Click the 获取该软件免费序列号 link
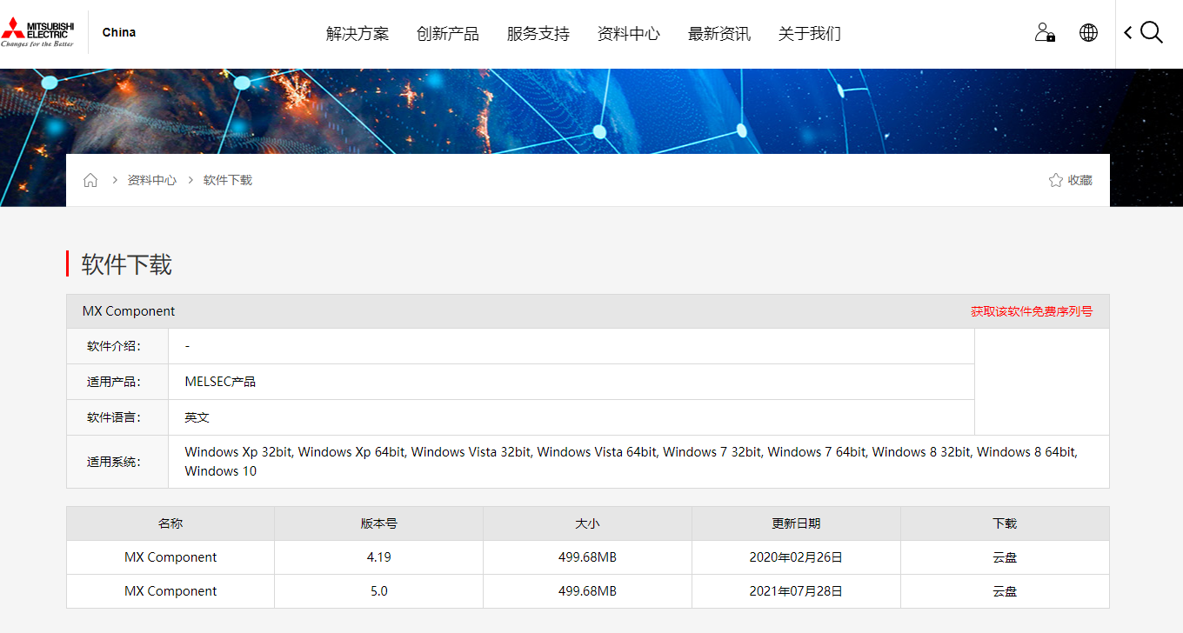This screenshot has width=1183, height=633. (1031, 310)
